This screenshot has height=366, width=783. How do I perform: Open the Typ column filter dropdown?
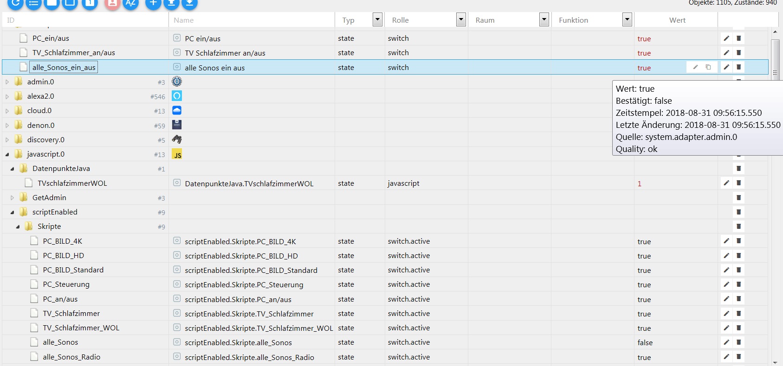[x=377, y=19]
